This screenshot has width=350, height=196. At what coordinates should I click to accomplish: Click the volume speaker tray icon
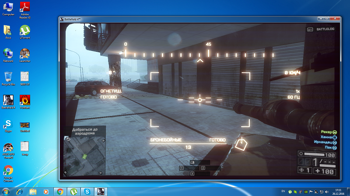coord(327,192)
